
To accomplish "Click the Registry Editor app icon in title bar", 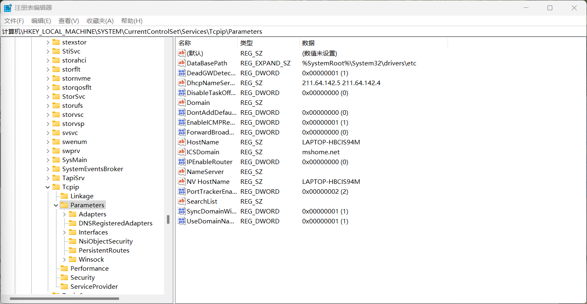I will 8,8.
